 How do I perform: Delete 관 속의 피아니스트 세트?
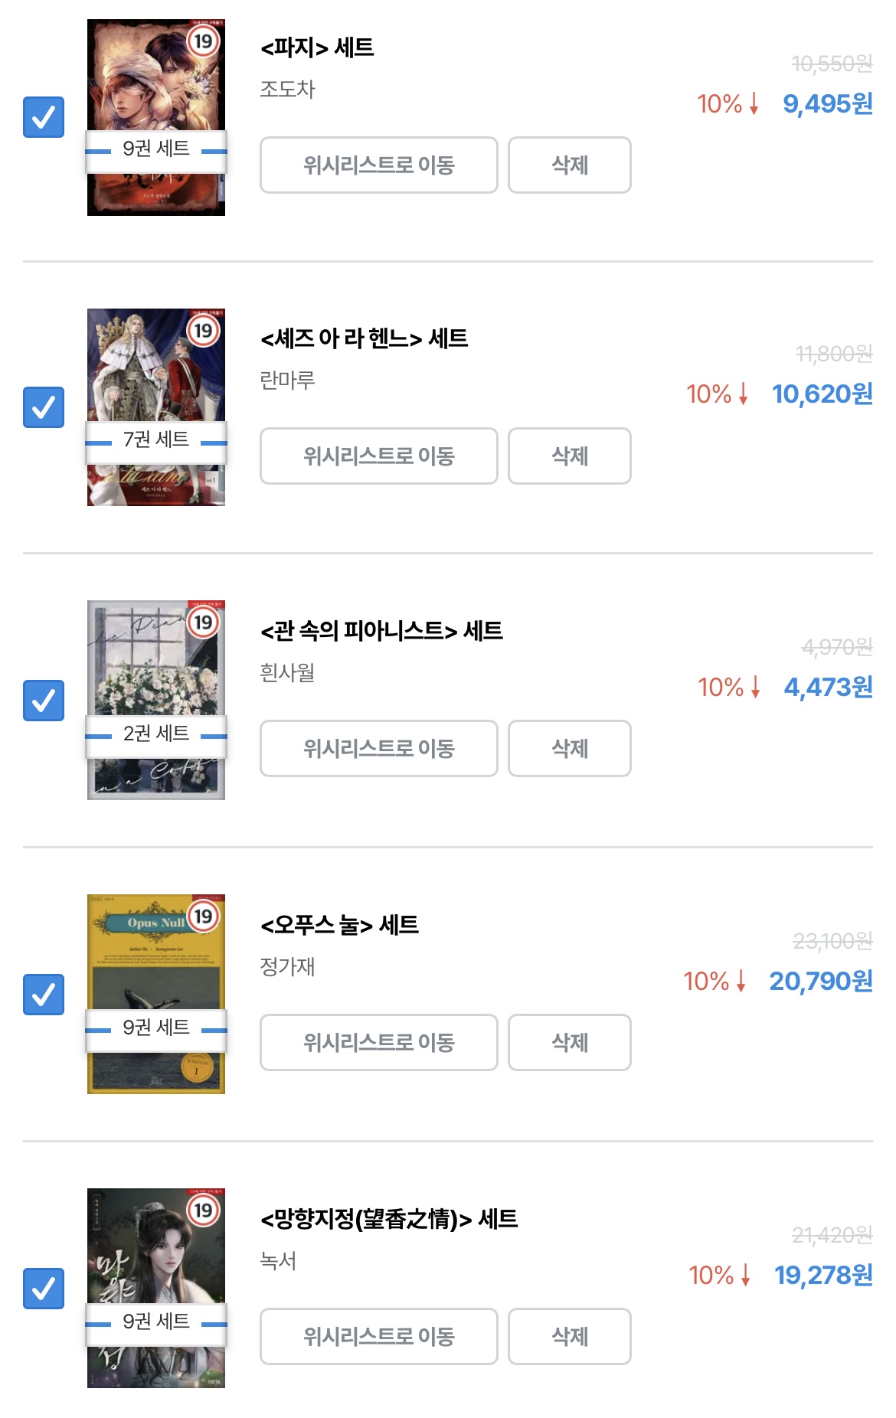[x=570, y=748]
